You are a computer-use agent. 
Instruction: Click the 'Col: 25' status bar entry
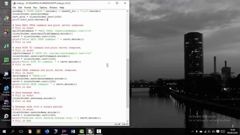click(125, 124)
